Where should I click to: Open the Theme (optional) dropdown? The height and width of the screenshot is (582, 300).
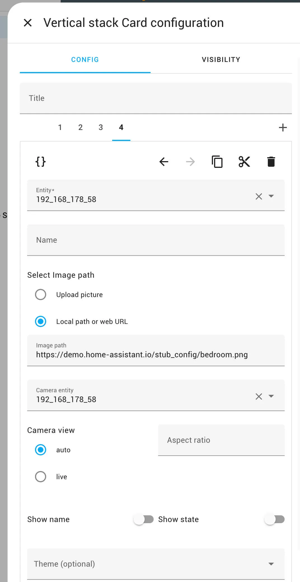click(156, 564)
